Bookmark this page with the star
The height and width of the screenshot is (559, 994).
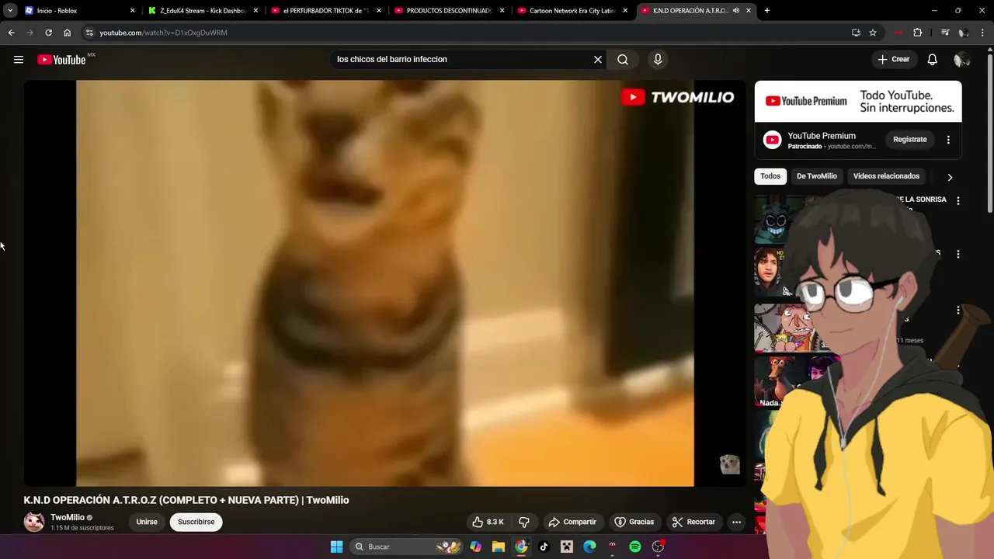coord(873,33)
